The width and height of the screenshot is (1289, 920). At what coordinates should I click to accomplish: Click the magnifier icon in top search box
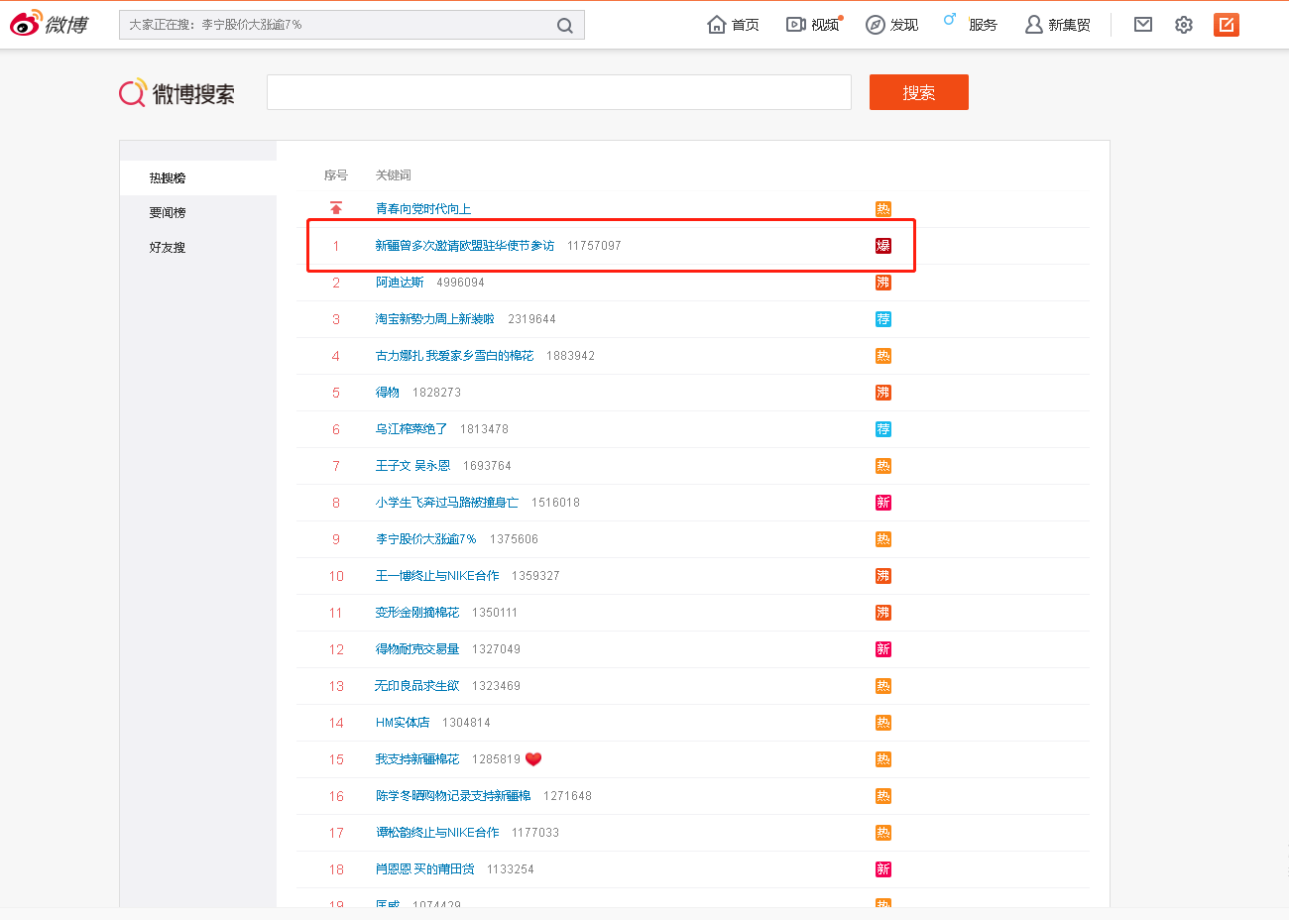564,26
